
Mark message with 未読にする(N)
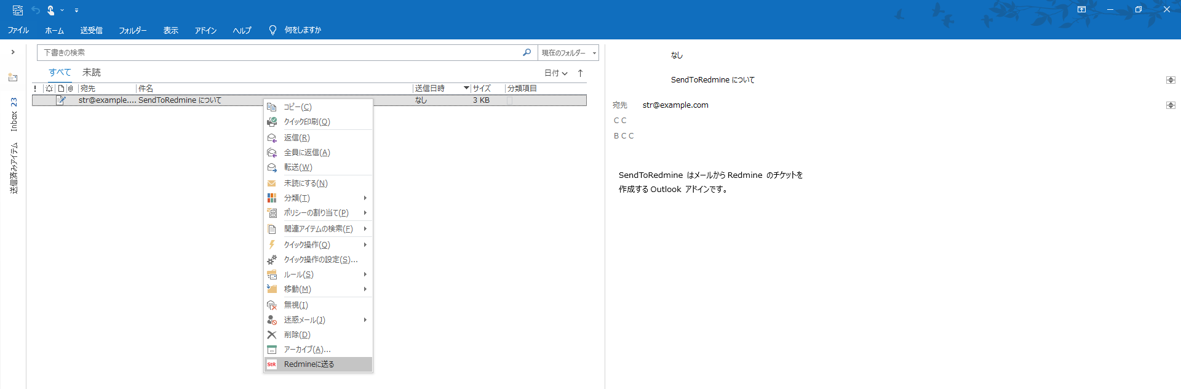[x=318, y=183]
